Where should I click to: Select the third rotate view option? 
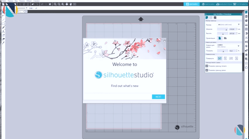[231, 58]
